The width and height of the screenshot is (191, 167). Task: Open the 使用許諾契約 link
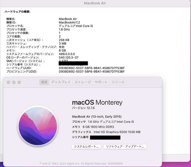coord(115,163)
